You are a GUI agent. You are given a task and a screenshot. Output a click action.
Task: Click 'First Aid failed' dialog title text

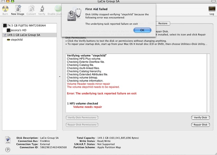pos(96,9)
